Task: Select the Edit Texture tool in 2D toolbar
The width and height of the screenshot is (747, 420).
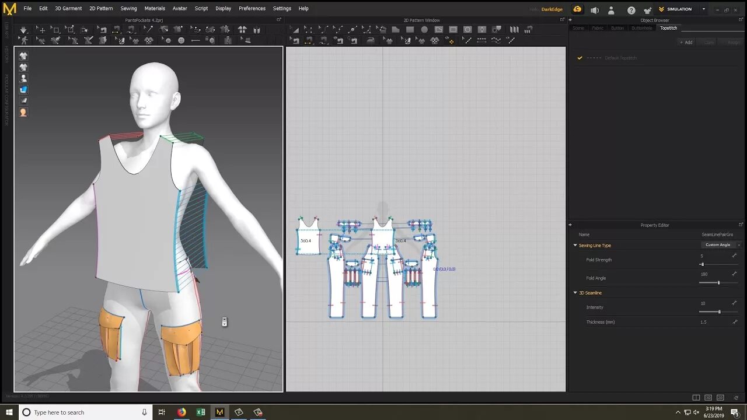Action: point(406,40)
